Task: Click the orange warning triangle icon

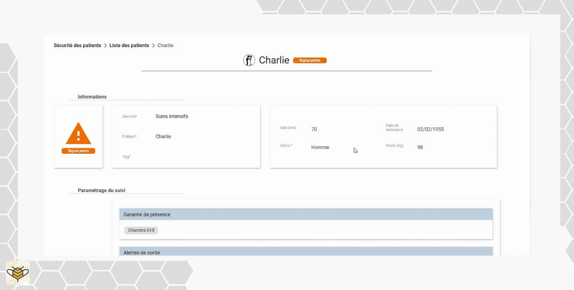Action: [78, 133]
